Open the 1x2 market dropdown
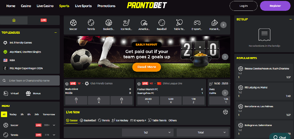294x139 pixels. [x=148, y=133]
